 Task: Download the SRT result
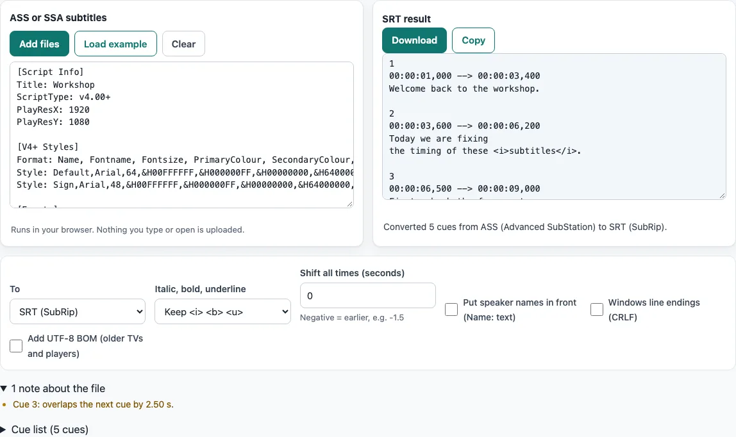[x=414, y=40]
